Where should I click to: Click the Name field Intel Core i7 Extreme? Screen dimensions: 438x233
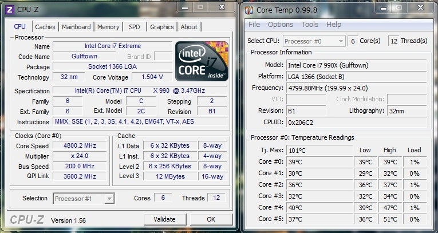click(x=113, y=46)
